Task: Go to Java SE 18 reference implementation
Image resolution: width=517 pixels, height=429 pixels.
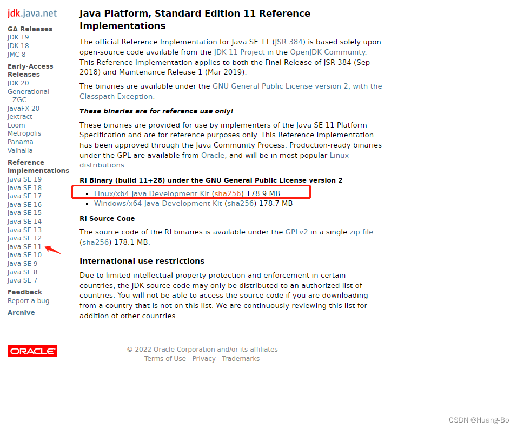Action: click(x=24, y=188)
